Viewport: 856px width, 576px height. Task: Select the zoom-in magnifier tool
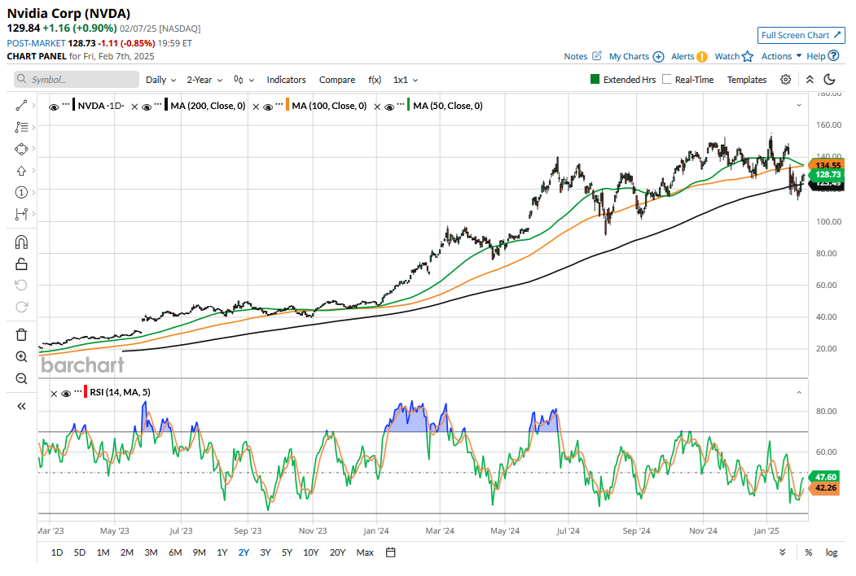21,356
